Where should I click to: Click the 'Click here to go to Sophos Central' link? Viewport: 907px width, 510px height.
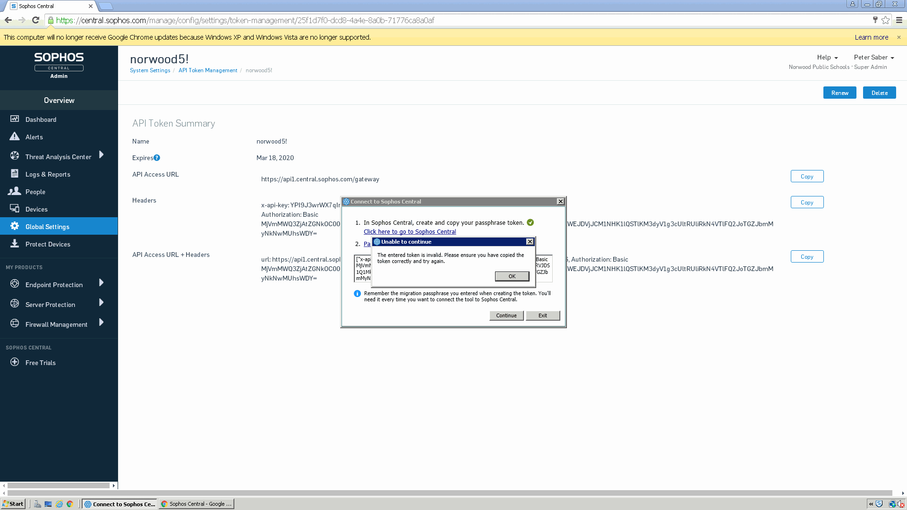pyautogui.click(x=410, y=232)
